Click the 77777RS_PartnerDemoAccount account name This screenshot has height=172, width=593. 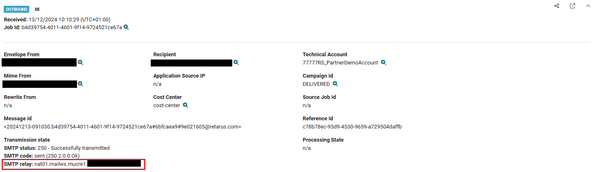(340, 63)
